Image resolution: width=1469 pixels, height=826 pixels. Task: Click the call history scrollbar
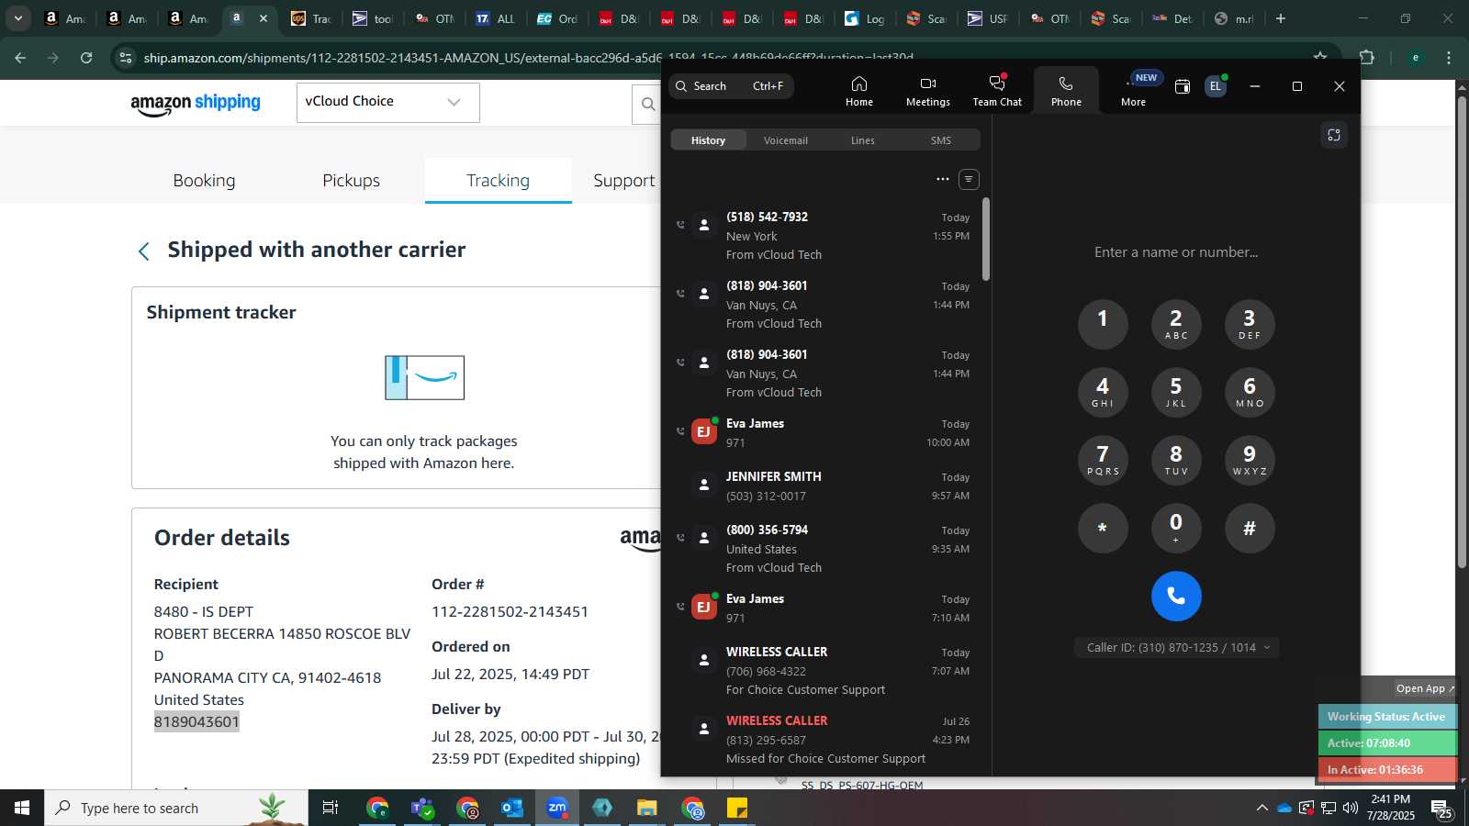pyautogui.click(x=986, y=239)
